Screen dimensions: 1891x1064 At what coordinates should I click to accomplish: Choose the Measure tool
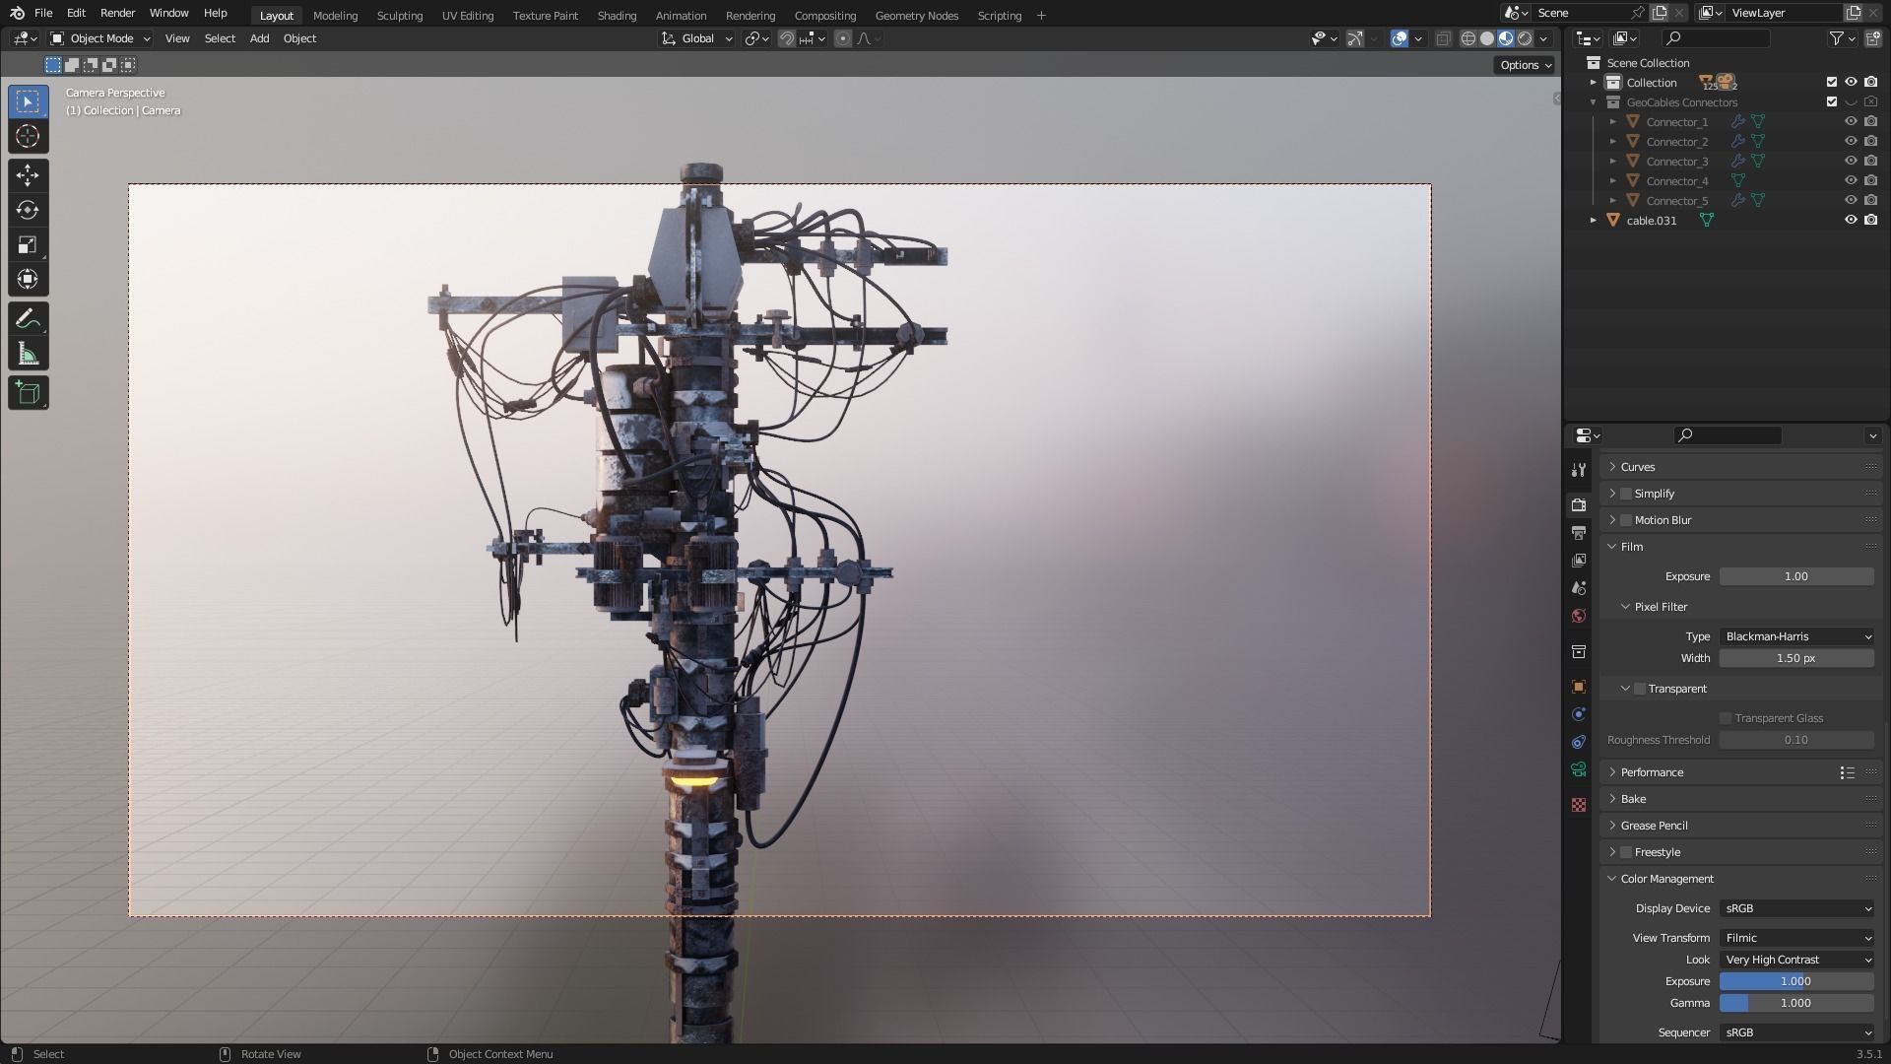tap(28, 355)
